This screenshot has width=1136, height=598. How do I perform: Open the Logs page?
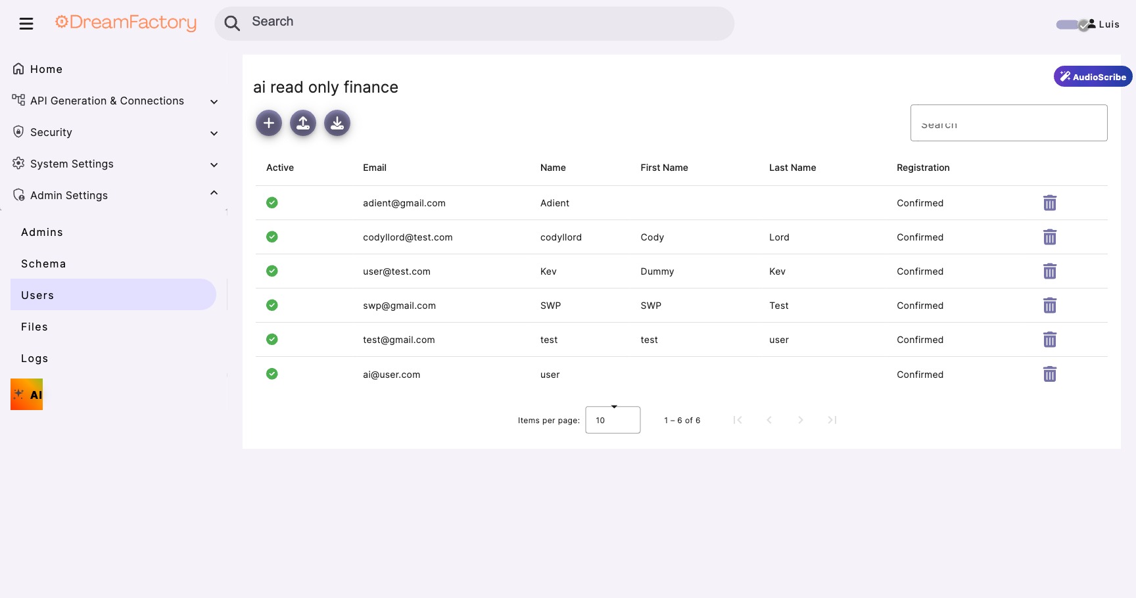pos(34,358)
